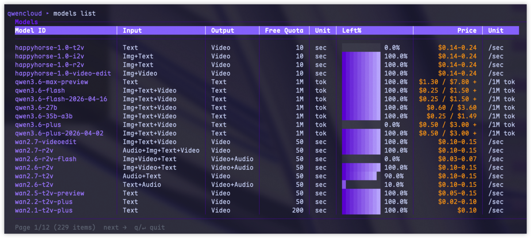Select the happyhorse-1.0-i2v model ID
Image resolution: width=531 pixels, height=238 pixels.
50,56
